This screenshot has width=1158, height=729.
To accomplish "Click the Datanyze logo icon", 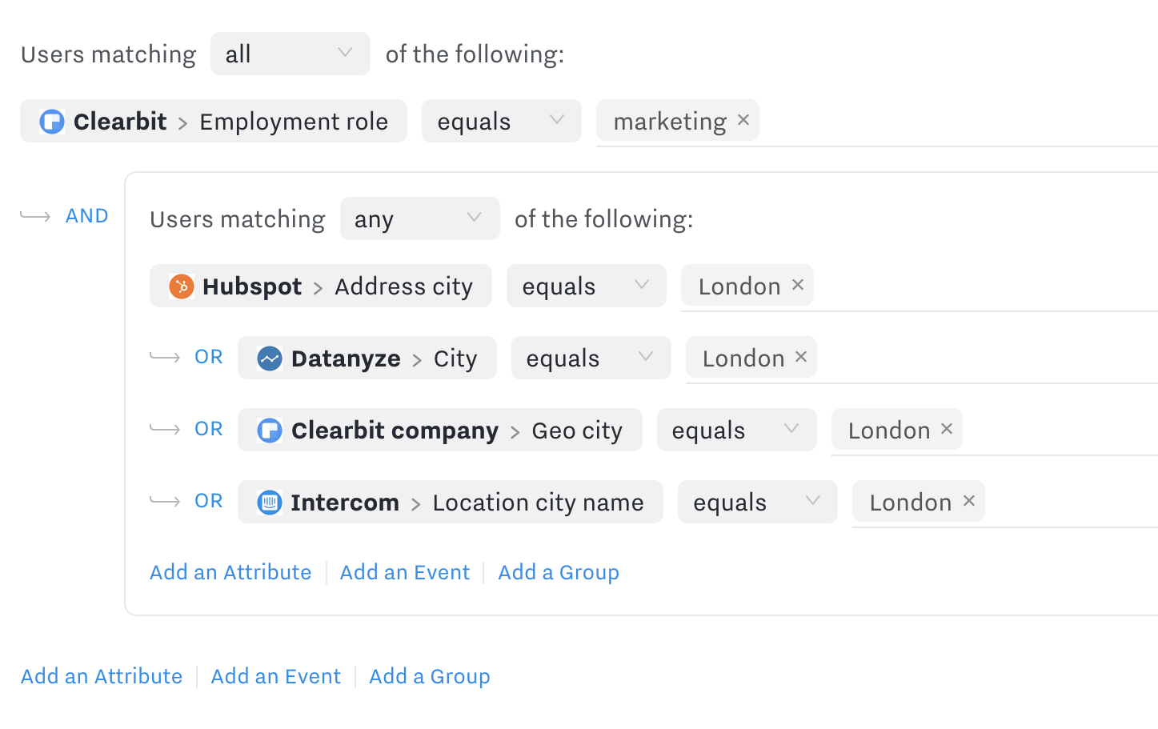I will (270, 358).
